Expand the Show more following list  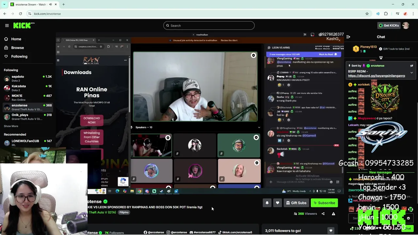11,126
